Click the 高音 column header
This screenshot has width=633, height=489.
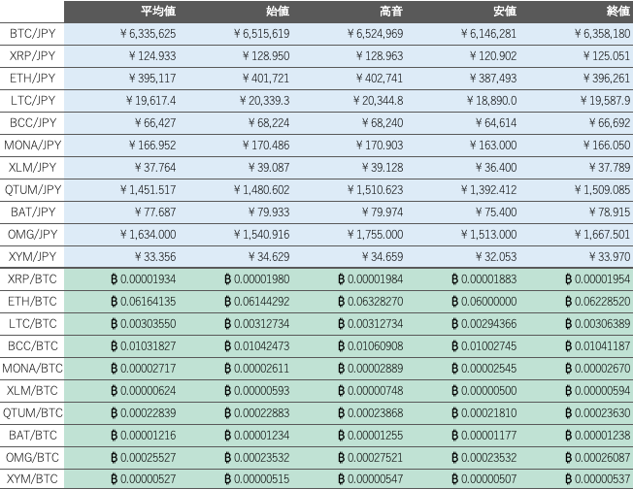391,12
